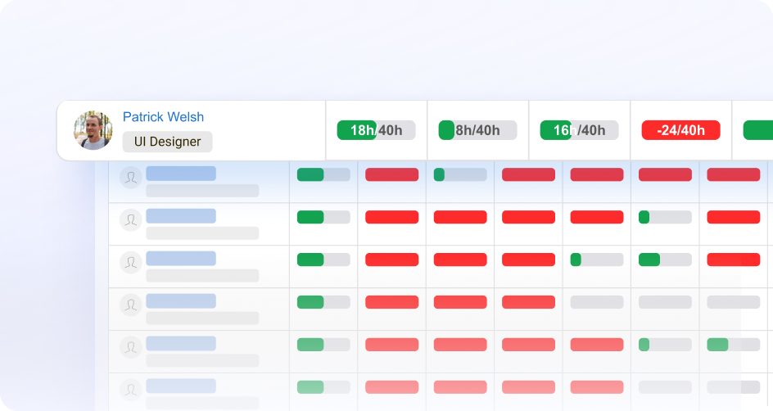Click the UI Designer role tag
The width and height of the screenshot is (773, 411).
point(167,142)
